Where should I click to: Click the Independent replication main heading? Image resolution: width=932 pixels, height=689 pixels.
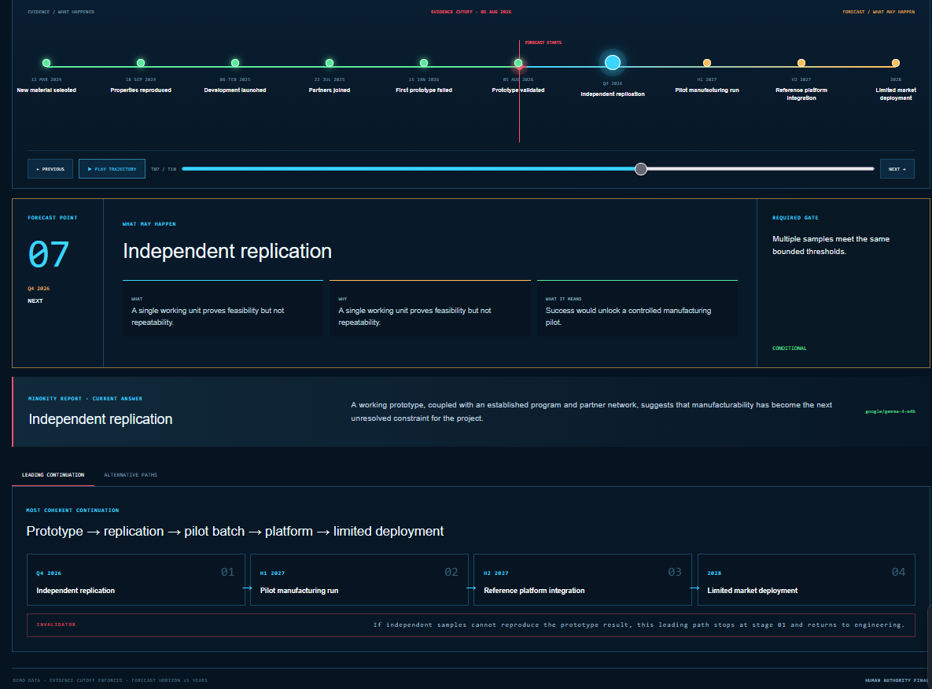pos(227,251)
